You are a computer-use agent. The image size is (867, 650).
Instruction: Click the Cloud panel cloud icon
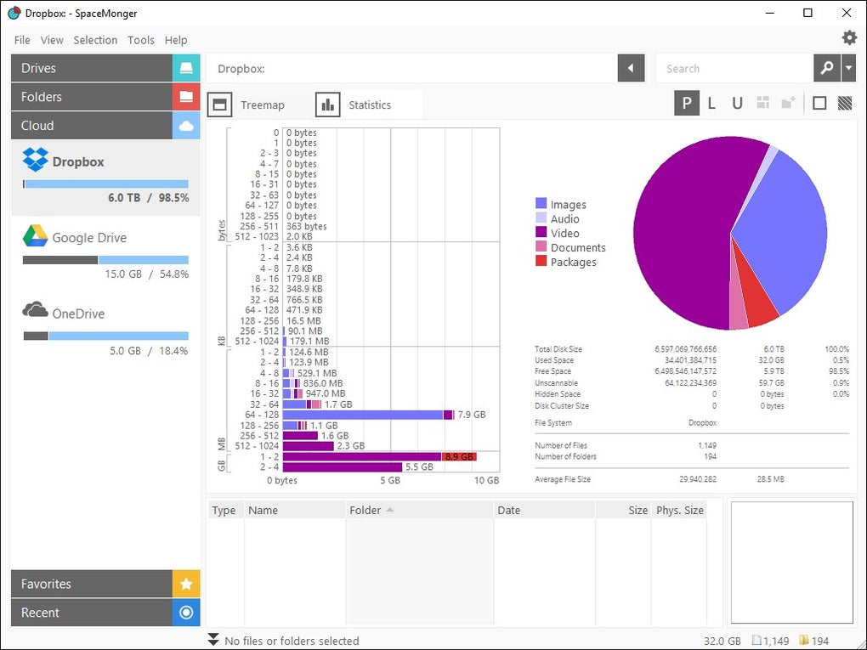pyautogui.click(x=186, y=126)
